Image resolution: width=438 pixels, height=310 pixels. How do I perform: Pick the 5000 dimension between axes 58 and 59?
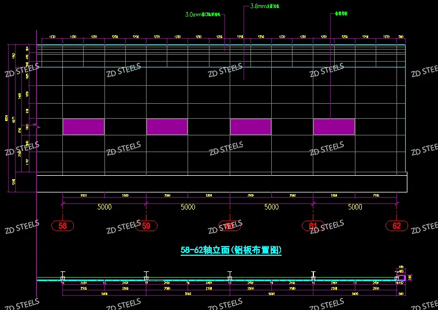(104, 207)
